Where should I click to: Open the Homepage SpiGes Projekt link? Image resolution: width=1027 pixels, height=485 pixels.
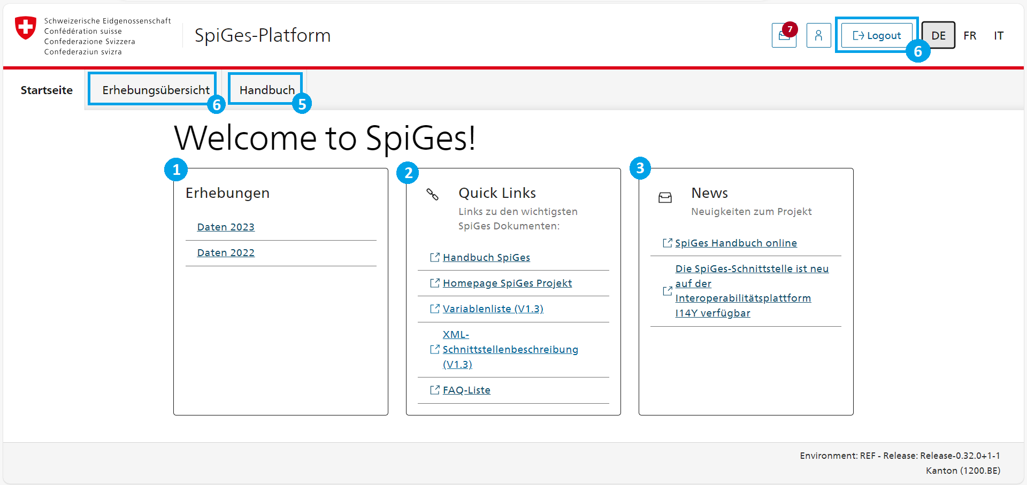[x=507, y=283]
